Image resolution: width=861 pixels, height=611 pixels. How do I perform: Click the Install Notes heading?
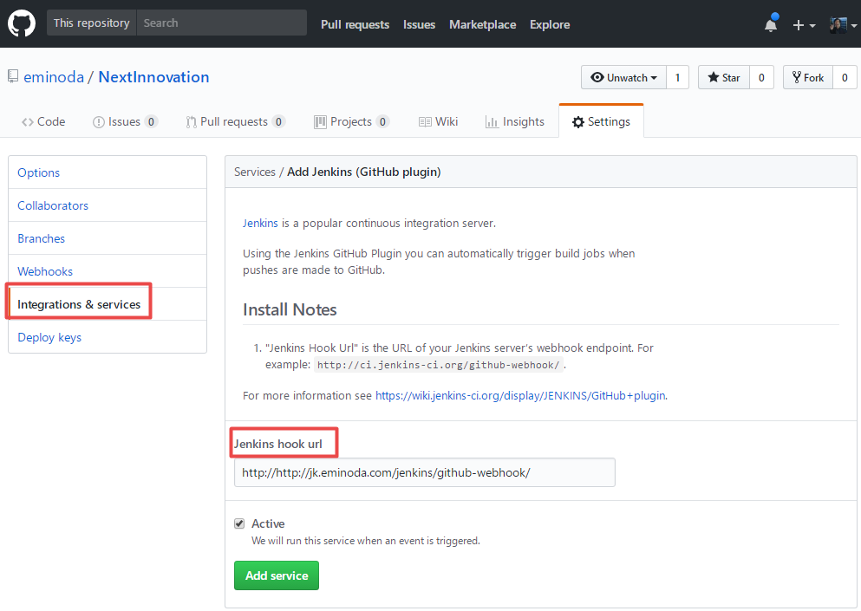[290, 309]
